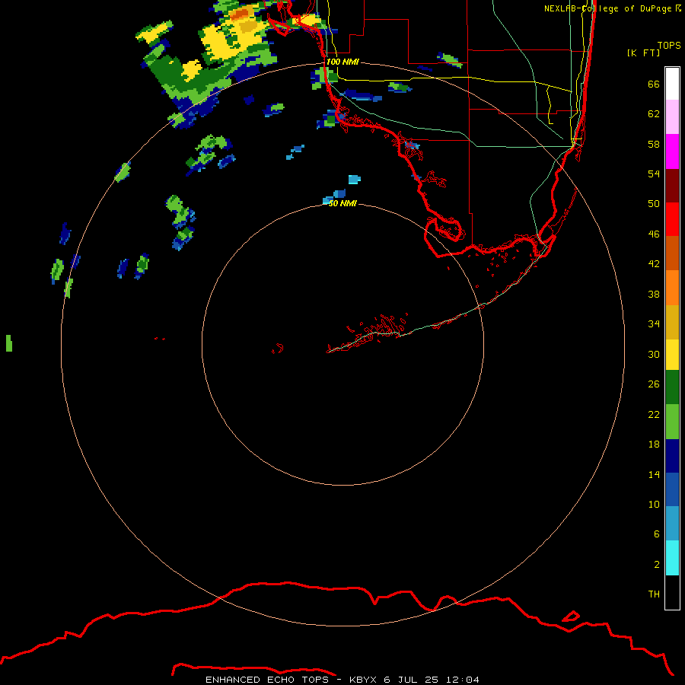Click the light pink swatch between 58 and 62
The height and width of the screenshot is (685, 685).
[x=672, y=117]
